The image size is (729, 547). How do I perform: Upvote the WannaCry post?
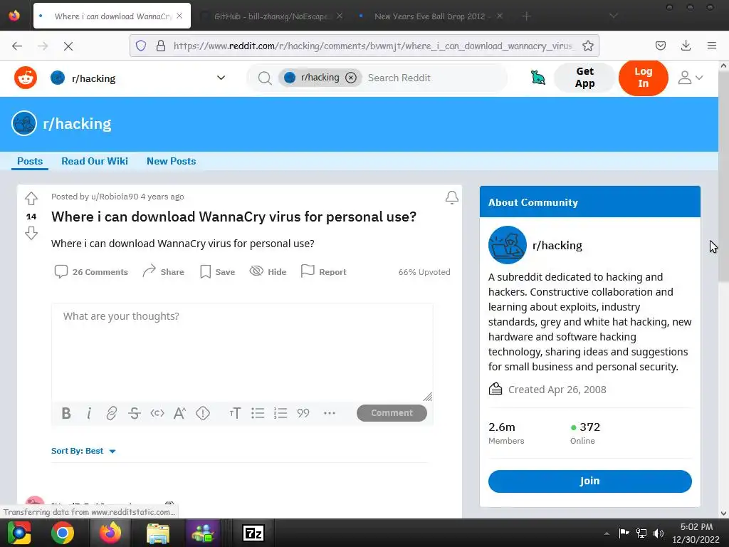31,199
